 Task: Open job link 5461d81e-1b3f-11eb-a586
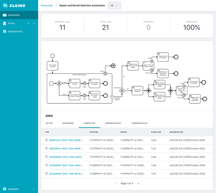pos(66,149)
